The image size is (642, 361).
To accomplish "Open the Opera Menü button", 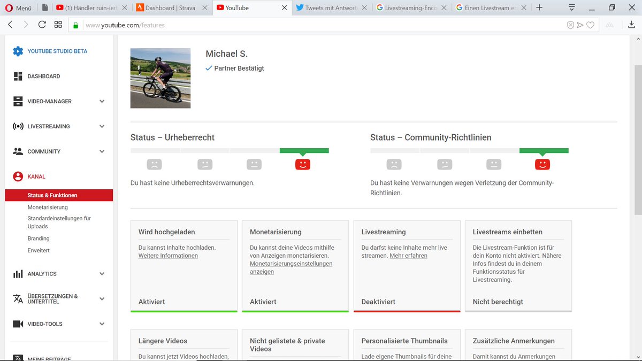I will point(19,8).
